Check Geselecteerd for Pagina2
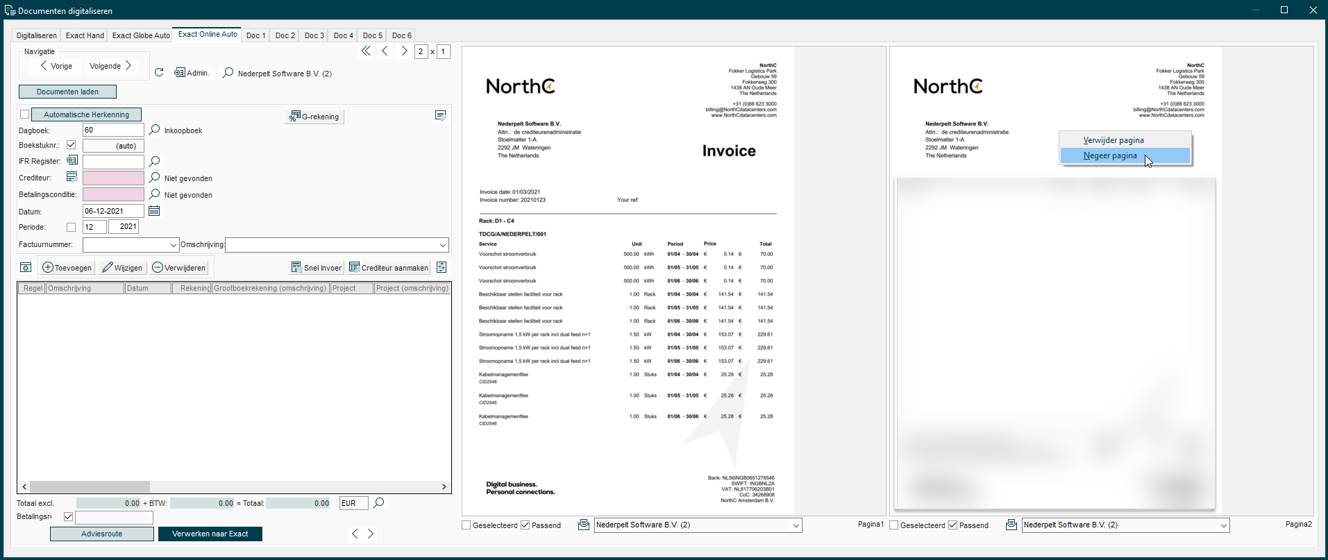The image size is (1328, 560). [894, 525]
